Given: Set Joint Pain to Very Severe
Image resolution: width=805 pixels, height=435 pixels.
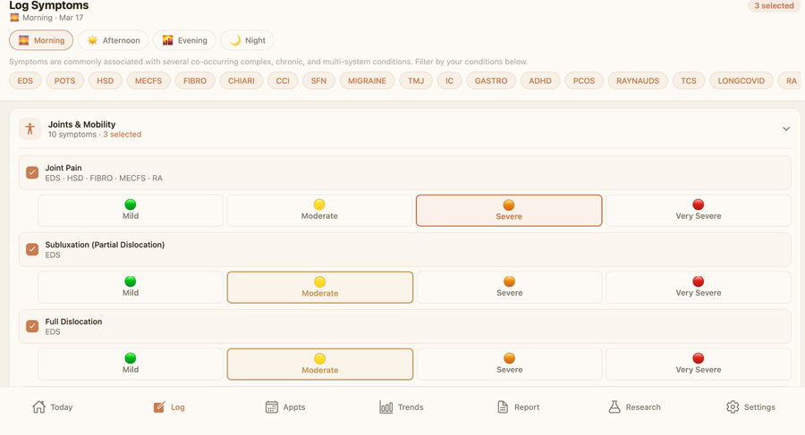Looking at the screenshot, I should point(699,210).
